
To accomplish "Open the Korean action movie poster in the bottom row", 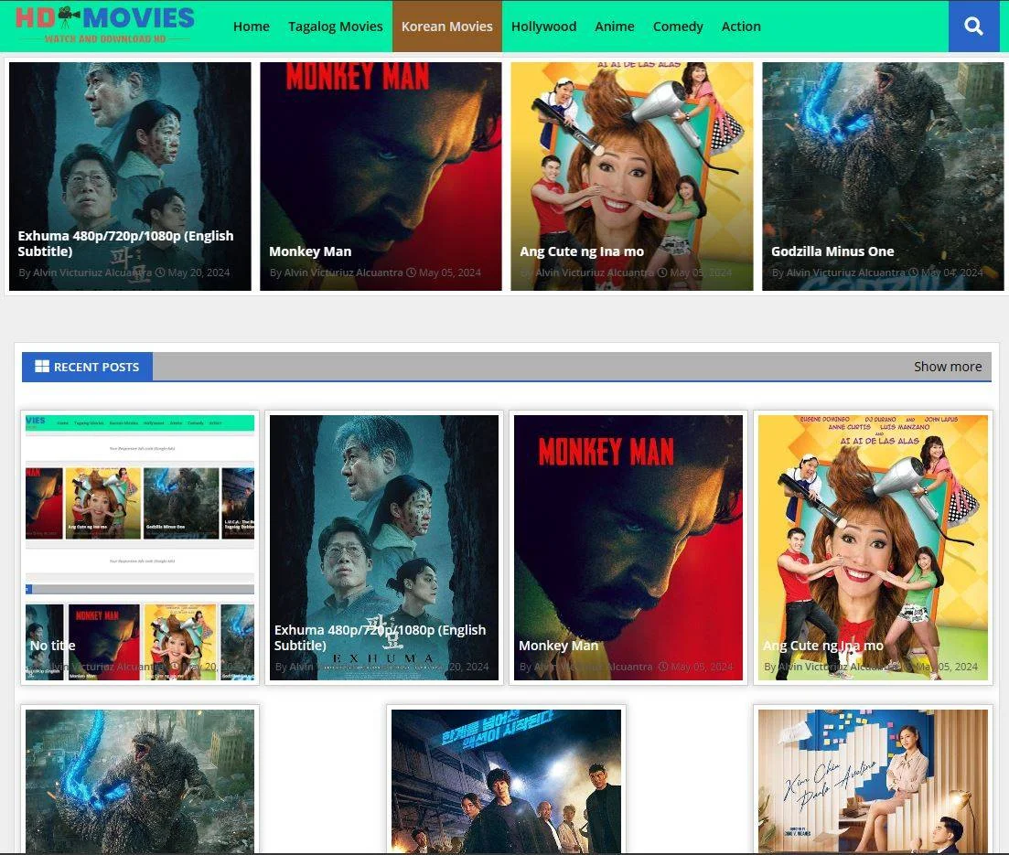I will pos(507,781).
